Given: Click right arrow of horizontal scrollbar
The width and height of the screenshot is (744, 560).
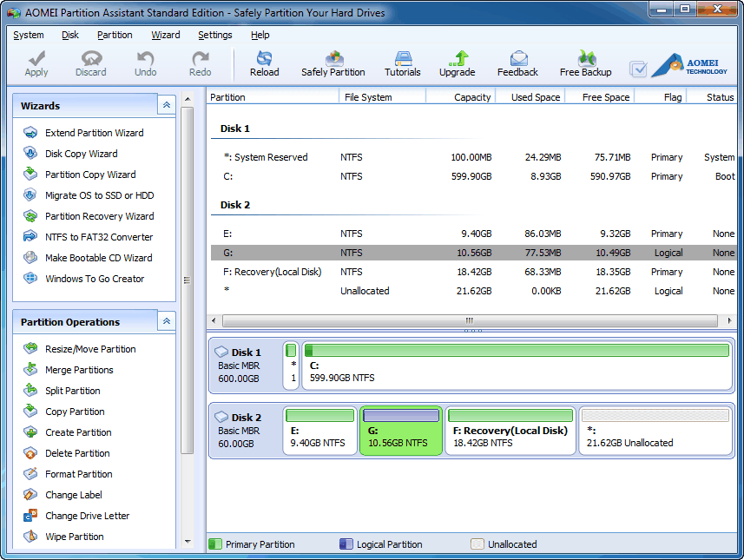Looking at the screenshot, I should tap(729, 321).
